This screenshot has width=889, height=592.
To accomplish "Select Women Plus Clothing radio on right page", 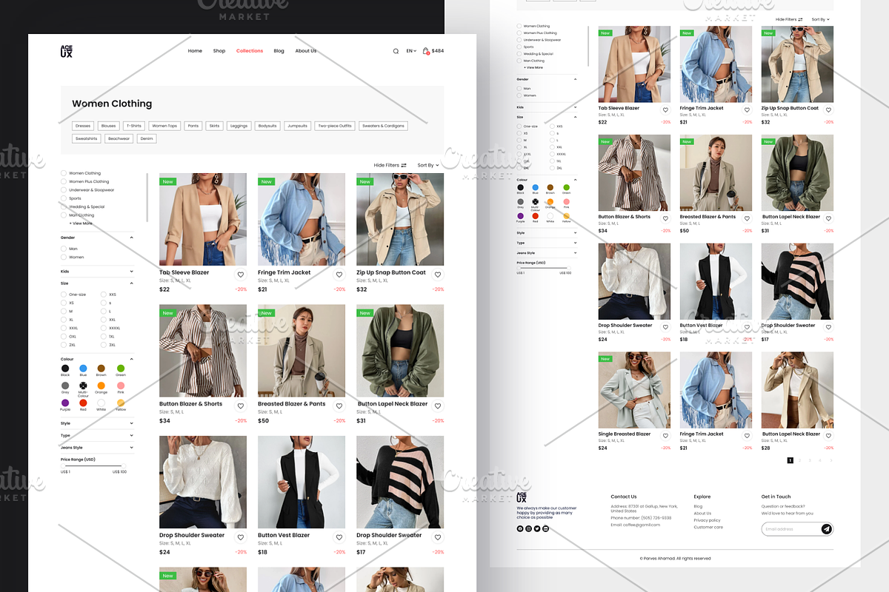I will coord(519,33).
